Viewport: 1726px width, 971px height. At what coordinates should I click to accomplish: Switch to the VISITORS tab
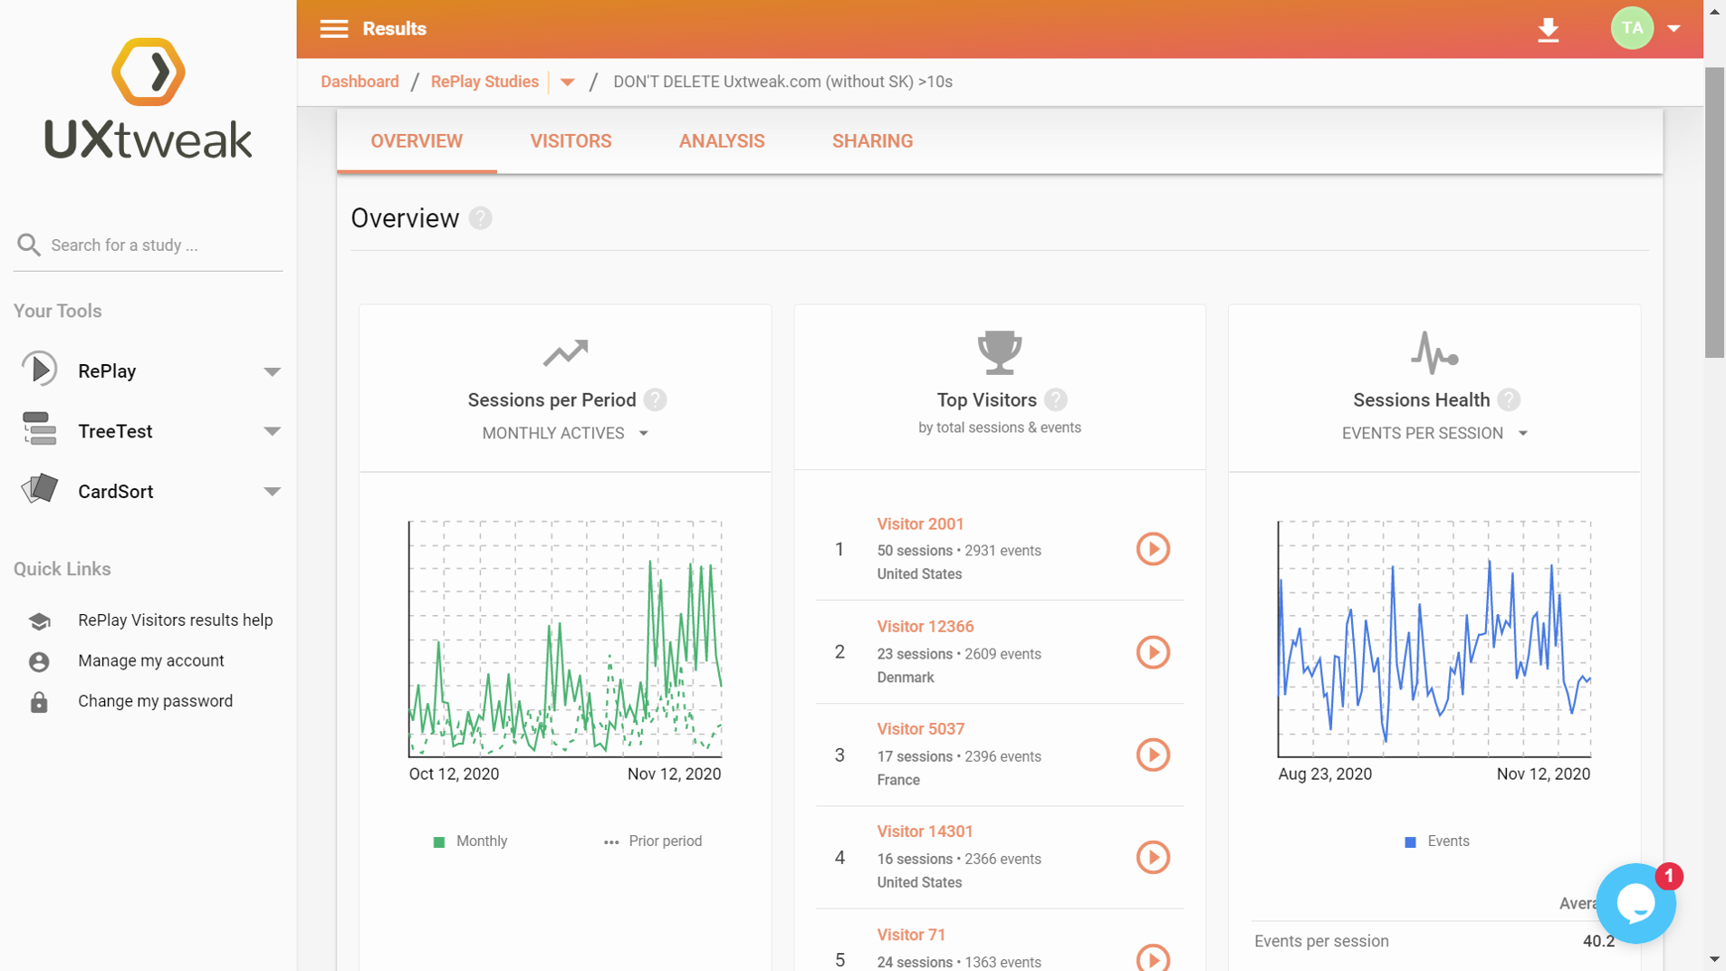[571, 141]
